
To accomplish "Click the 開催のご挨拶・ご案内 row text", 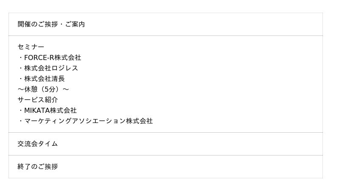I will 51,25.
